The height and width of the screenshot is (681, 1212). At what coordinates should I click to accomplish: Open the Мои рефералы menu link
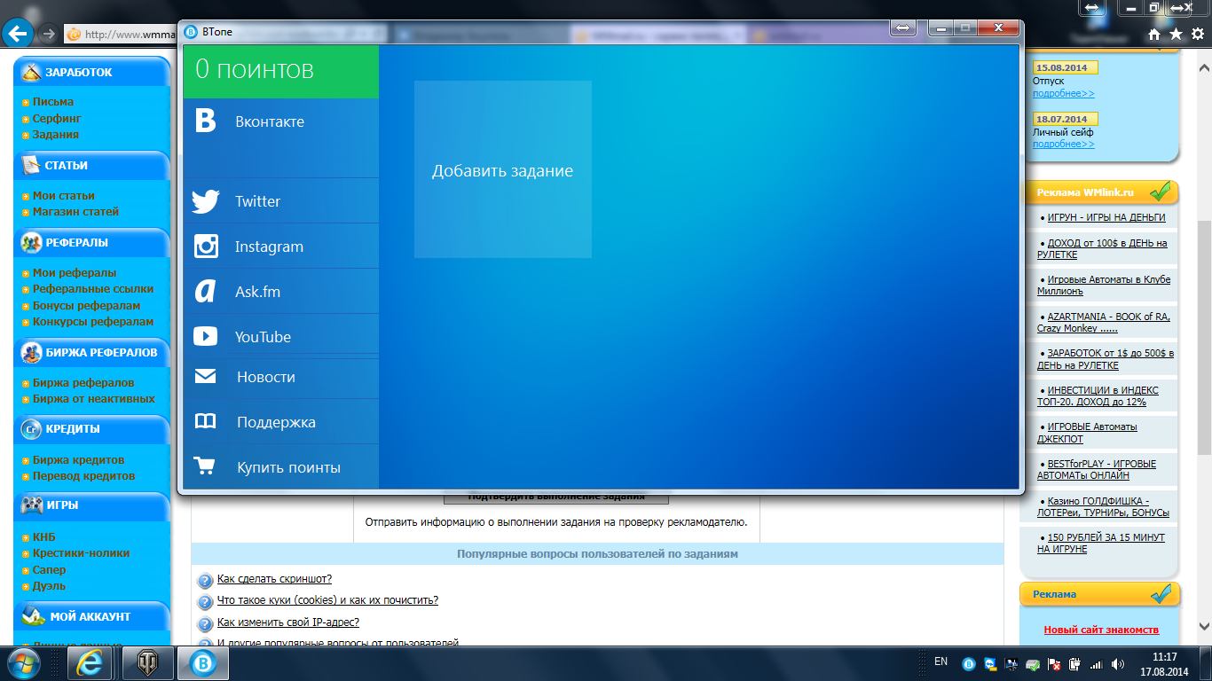75,273
